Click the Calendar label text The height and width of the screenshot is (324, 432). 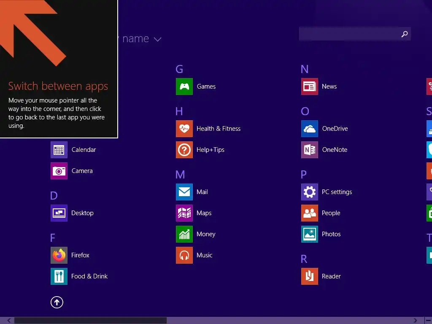point(84,150)
